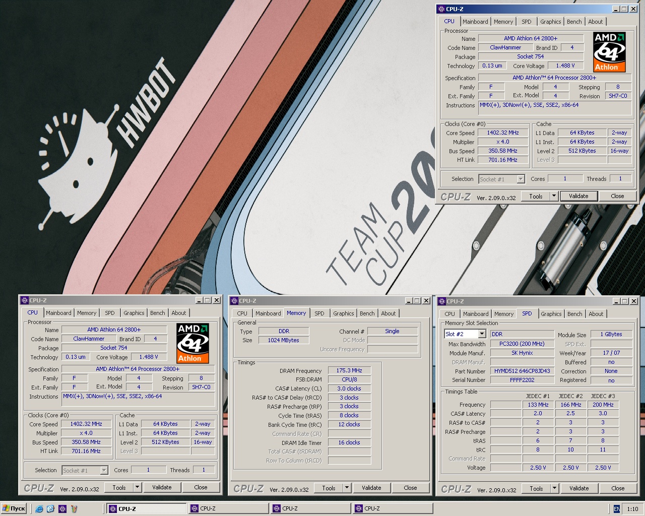Screen dimensions: 645x516
Task: Open the Bench tab in the top-right CPU-Z window
Action: [574, 22]
